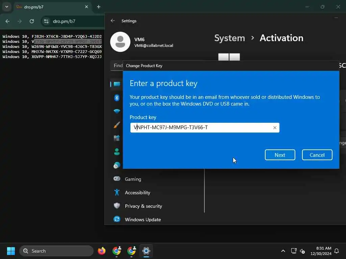This screenshot has width=346, height=259.
Task: Close the dro.pm/b7 browser tab
Action: [86, 7]
